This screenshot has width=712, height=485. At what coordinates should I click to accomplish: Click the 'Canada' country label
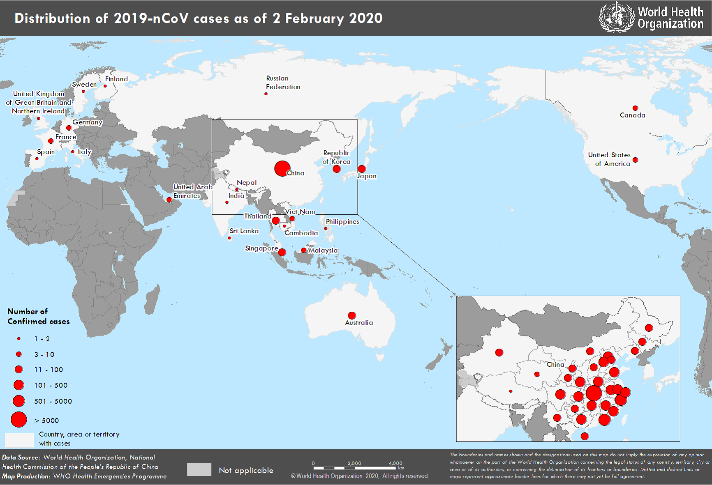[633, 115]
